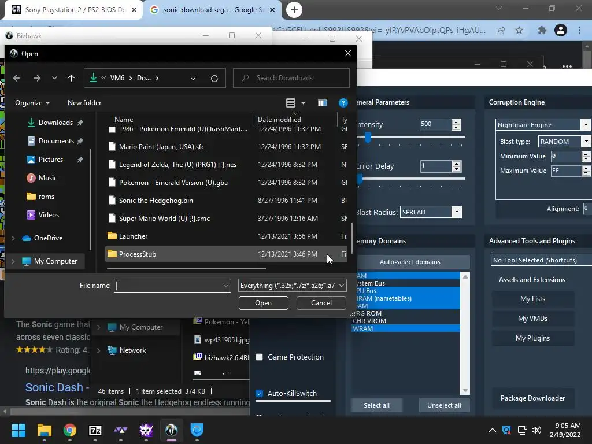Open My VMDs button
Image resolution: width=592 pixels, height=444 pixels.
pos(532,319)
